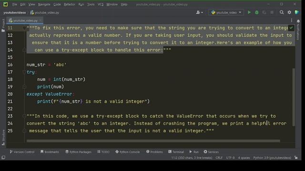Open the Bookmarks tool window

click(50, 152)
